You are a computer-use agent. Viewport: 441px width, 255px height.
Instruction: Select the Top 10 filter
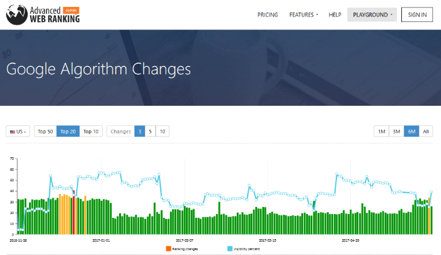click(x=91, y=132)
